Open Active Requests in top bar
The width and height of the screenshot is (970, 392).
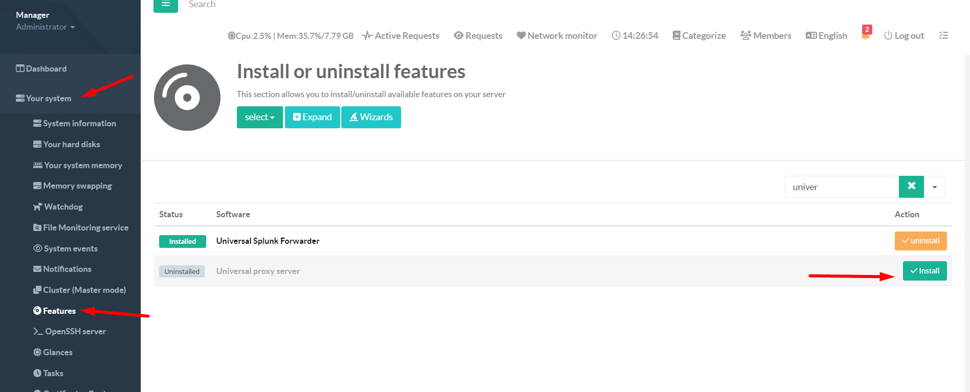[x=401, y=36]
